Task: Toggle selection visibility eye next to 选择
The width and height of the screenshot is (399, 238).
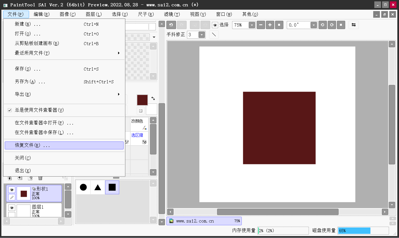Action: pyautogui.click(x=215, y=25)
